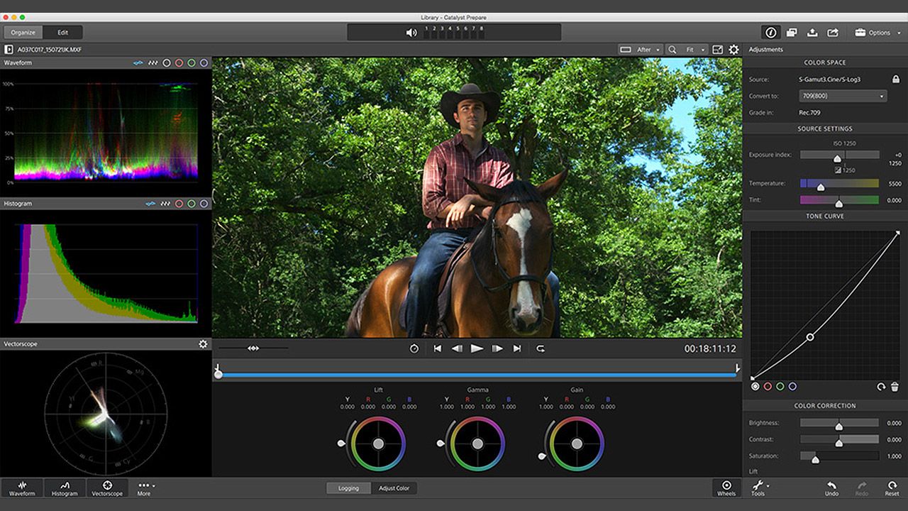
Task: Toggle green channel in Histogram panel
Action: (x=192, y=204)
